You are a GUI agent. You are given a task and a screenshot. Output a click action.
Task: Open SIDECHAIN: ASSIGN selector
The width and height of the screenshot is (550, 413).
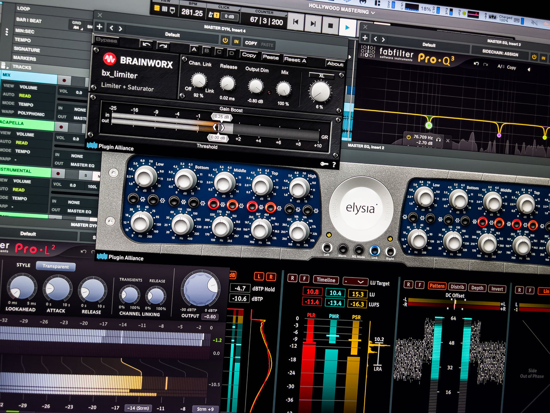[x=500, y=53]
